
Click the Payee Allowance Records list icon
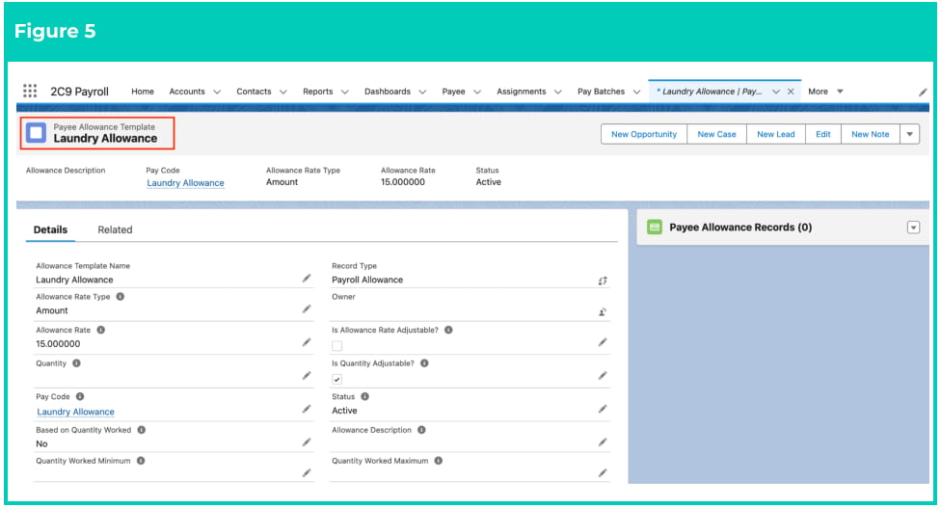click(654, 227)
